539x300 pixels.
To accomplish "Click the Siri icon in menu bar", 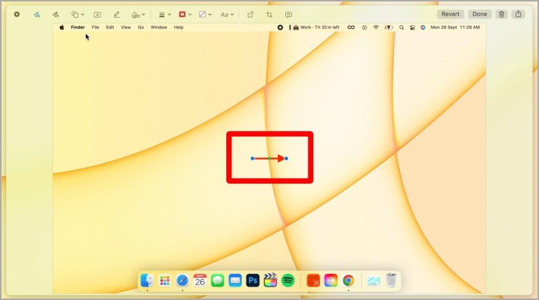I will [x=423, y=27].
